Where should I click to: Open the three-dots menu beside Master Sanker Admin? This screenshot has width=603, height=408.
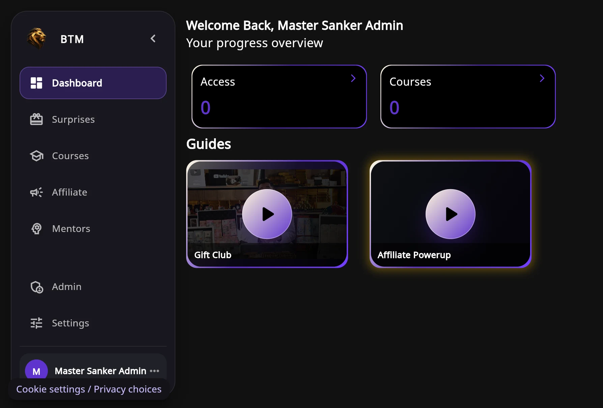[154, 371]
